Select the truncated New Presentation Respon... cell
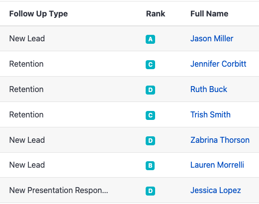Screen dimensions: 259x204 [59, 191]
